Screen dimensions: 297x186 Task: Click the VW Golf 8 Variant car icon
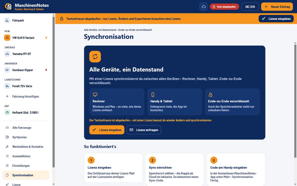coord(7,38)
